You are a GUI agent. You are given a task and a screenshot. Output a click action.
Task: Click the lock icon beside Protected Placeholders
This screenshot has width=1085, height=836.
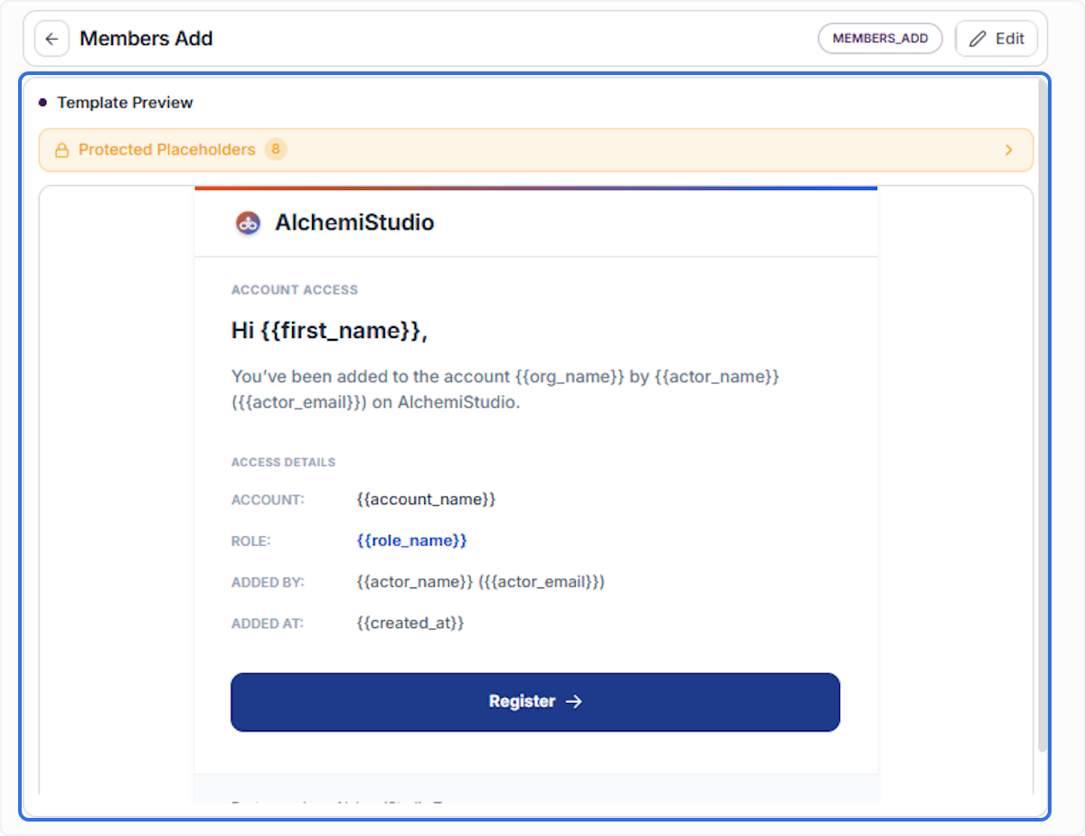[x=62, y=150]
